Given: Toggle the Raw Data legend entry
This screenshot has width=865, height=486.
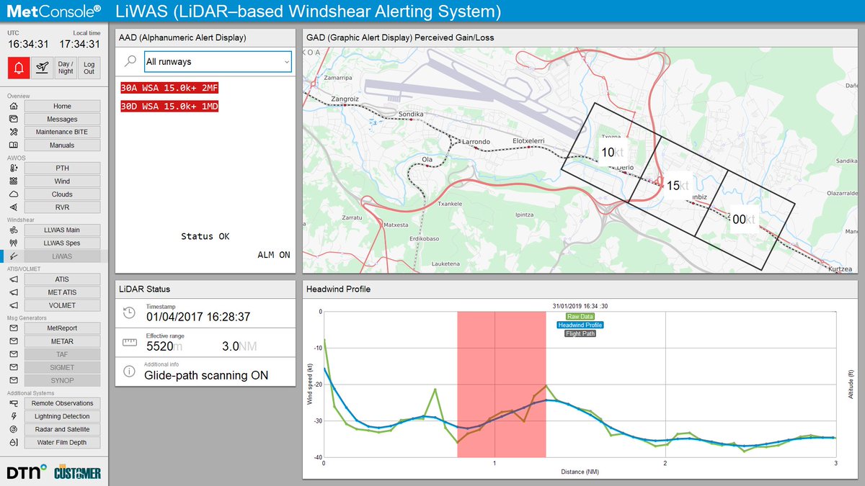Looking at the screenshot, I should [x=580, y=316].
